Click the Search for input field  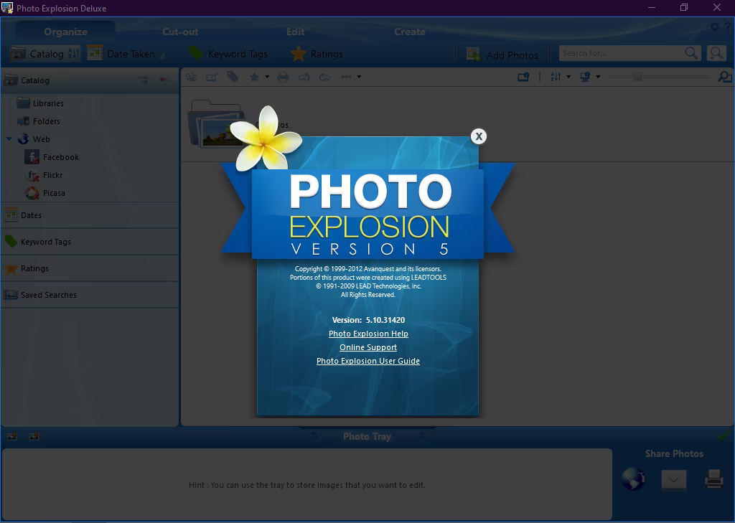click(620, 53)
